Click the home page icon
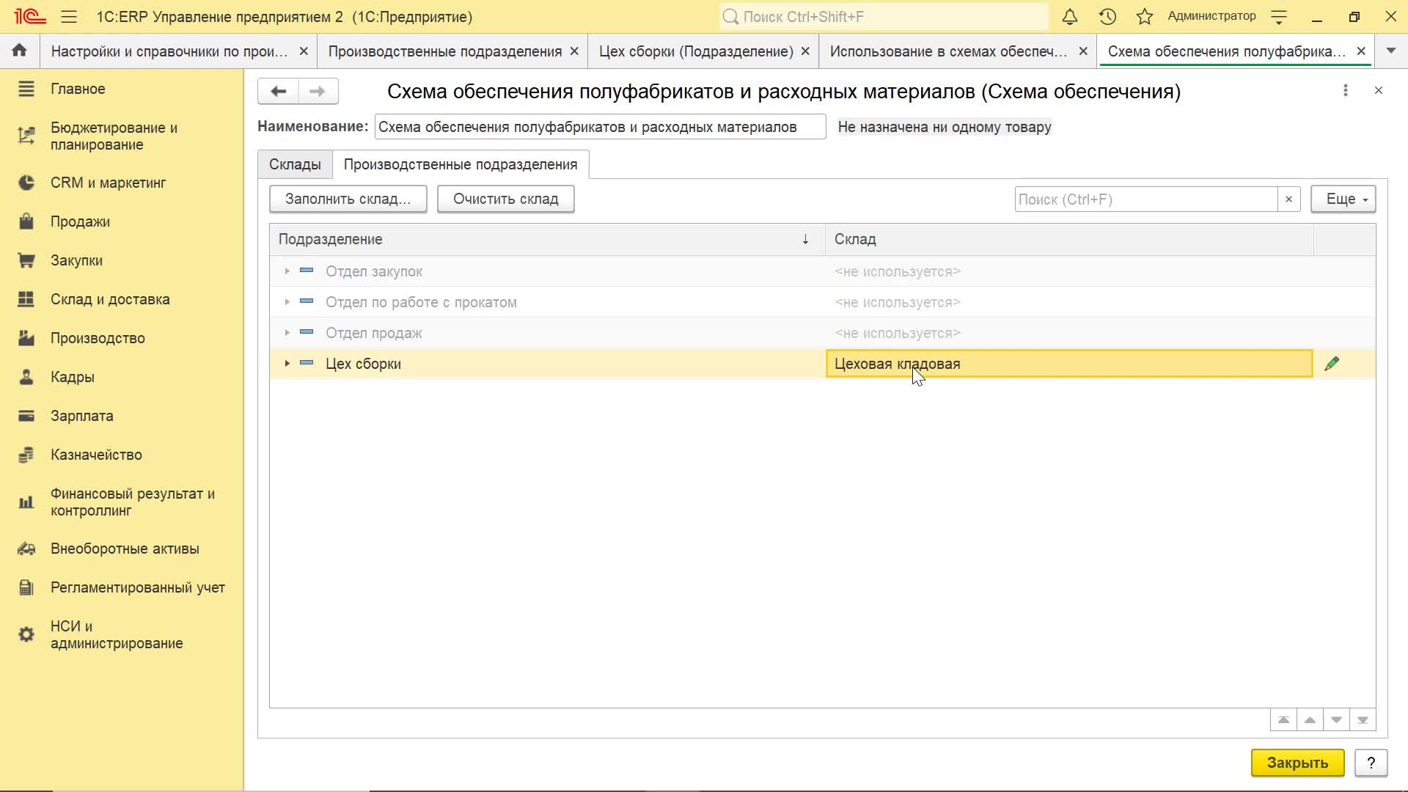Image resolution: width=1408 pixels, height=792 pixels. click(20, 51)
